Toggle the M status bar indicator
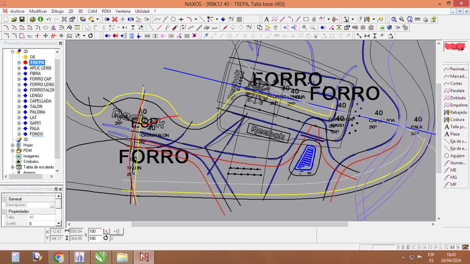Viewport: 470px width, 264px height. pyautogui.click(x=452, y=247)
